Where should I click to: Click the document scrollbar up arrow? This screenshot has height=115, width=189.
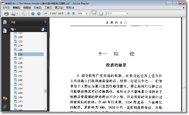(x=184, y=19)
